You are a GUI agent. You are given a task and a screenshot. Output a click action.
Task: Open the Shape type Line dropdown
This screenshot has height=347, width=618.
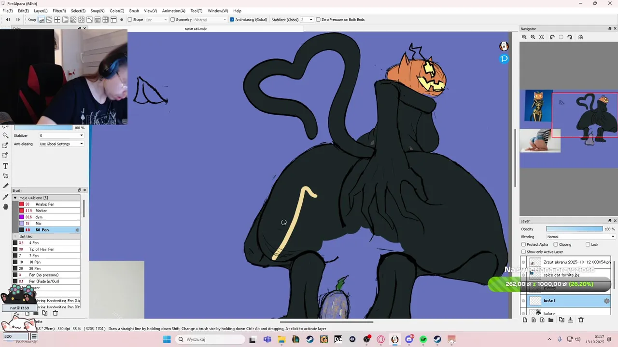click(156, 20)
